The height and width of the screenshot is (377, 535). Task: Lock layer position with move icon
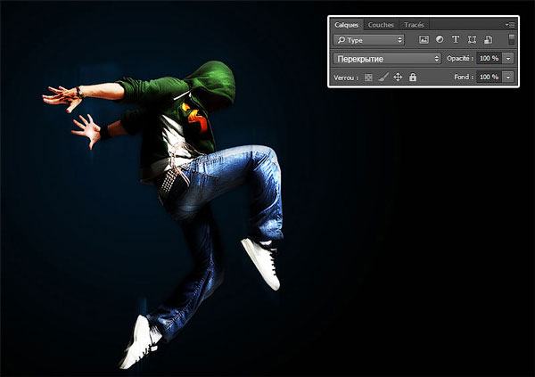tap(398, 78)
